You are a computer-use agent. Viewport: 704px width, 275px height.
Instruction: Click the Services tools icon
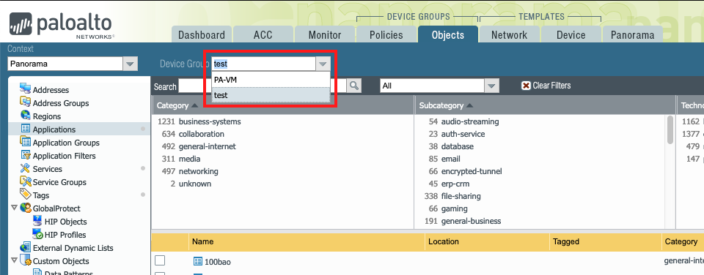pyautogui.click(x=25, y=168)
